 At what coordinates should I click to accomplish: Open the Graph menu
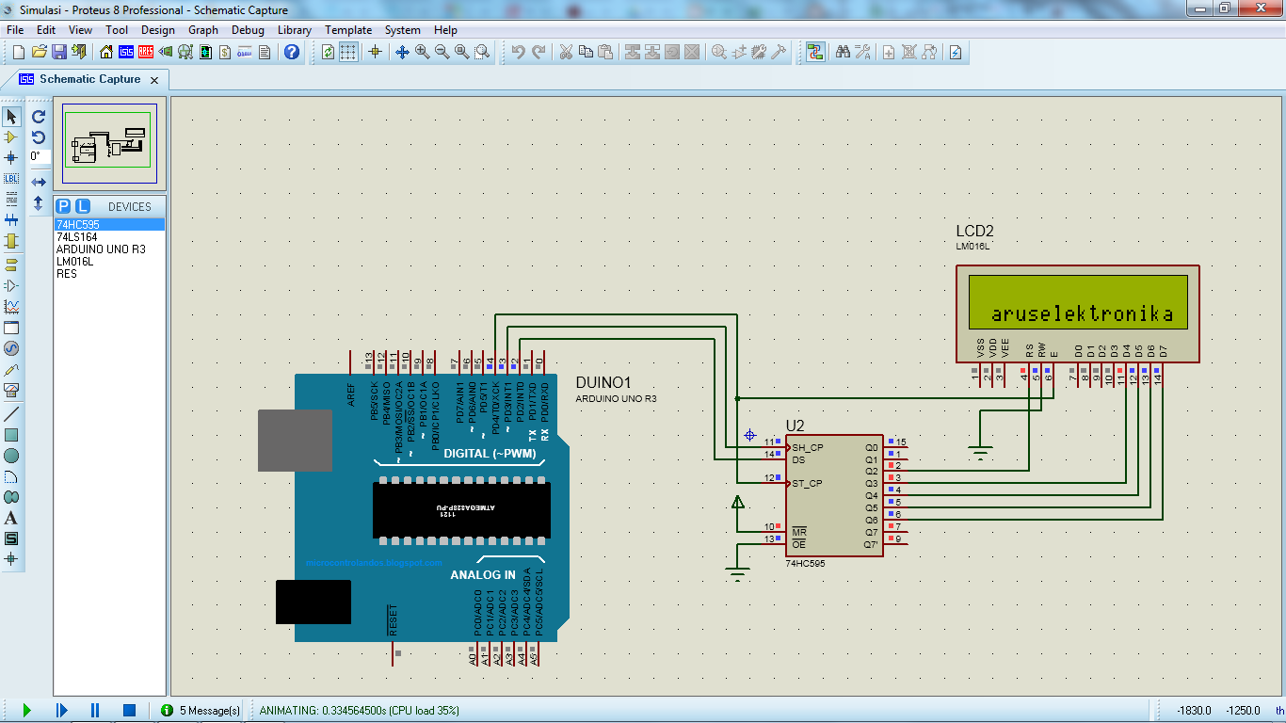(x=203, y=30)
